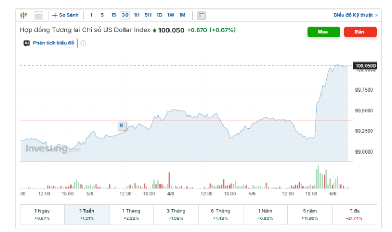Click the instrument title US Dollar Index
The image size is (392, 232).
pyautogui.click(x=85, y=30)
